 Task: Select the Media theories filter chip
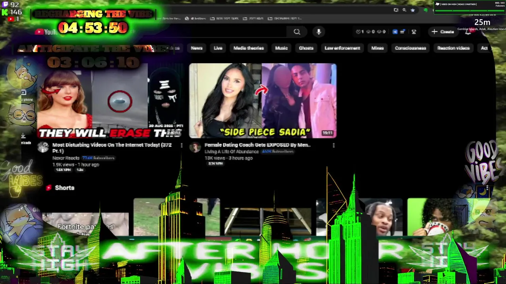(249, 48)
